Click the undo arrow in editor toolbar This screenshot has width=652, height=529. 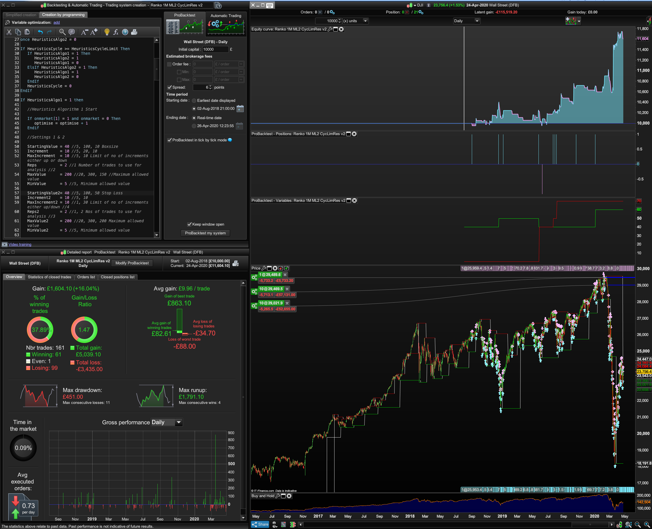tap(40, 32)
